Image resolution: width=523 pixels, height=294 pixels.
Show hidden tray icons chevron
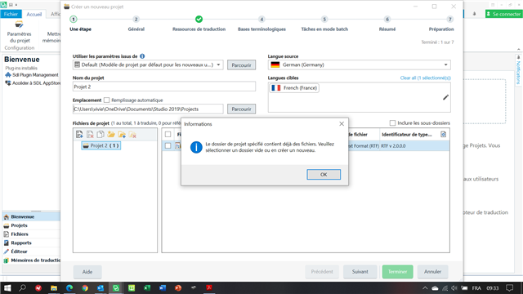pos(425,288)
